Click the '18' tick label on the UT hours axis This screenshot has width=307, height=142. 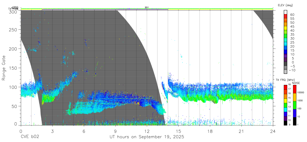pyautogui.click(x=210, y=131)
